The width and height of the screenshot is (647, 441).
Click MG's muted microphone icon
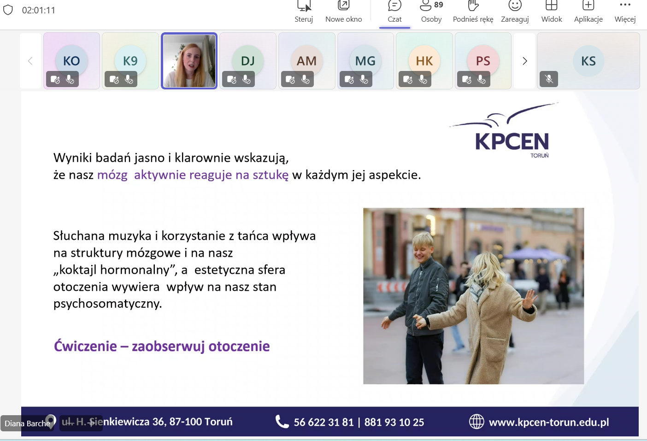[x=364, y=80]
